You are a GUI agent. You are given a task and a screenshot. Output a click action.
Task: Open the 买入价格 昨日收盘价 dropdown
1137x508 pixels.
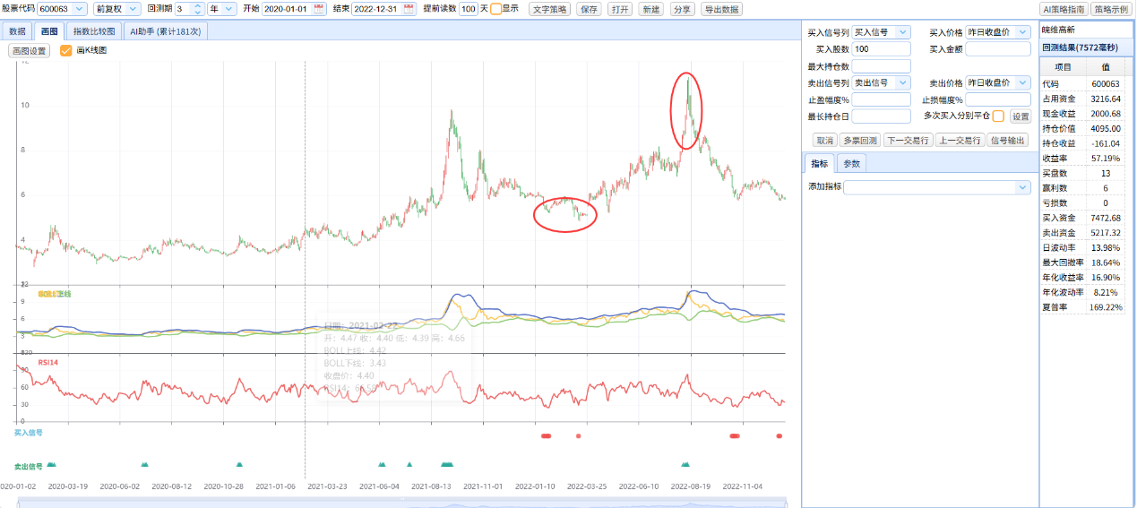pyautogui.click(x=998, y=32)
